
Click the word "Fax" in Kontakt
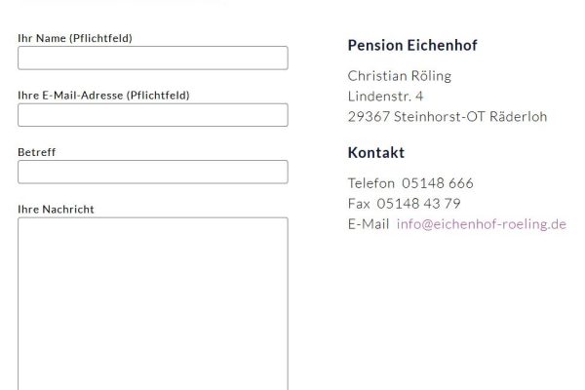[359, 204]
